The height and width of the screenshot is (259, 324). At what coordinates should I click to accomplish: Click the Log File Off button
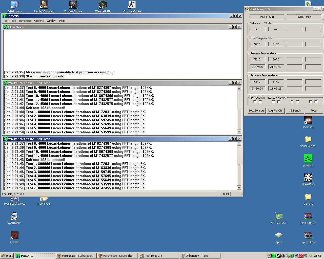click(275, 111)
